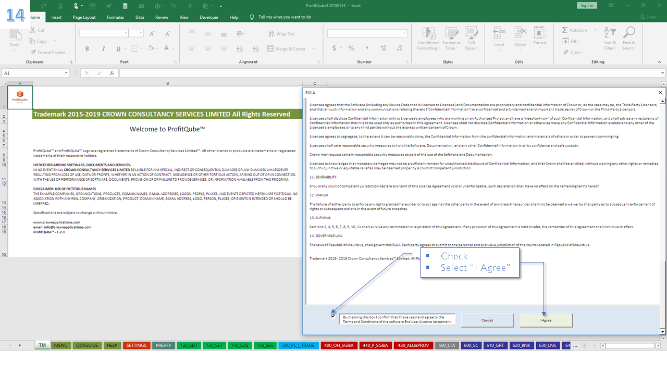Click the Tell me what you want search field
The width and height of the screenshot is (667, 375).
click(285, 17)
